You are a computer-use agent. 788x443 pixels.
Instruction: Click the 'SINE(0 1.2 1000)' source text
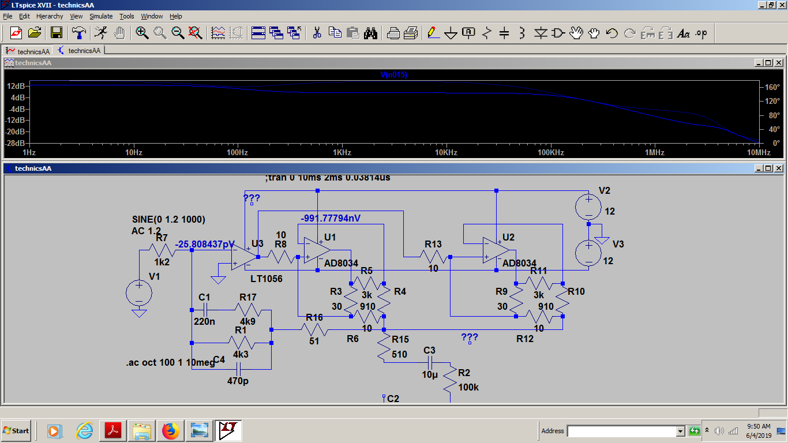168,220
